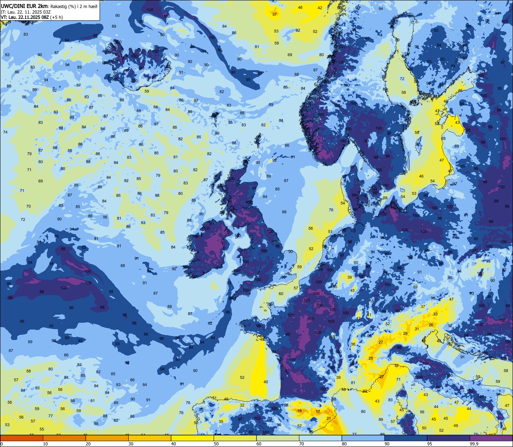Click the 60–70% light green legend segment
The image size is (513, 447).
coord(278,438)
